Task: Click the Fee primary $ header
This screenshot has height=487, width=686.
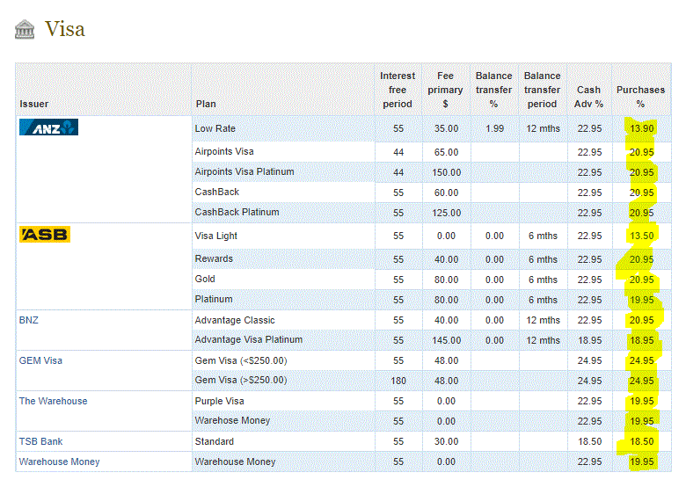Action: [445, 90]
